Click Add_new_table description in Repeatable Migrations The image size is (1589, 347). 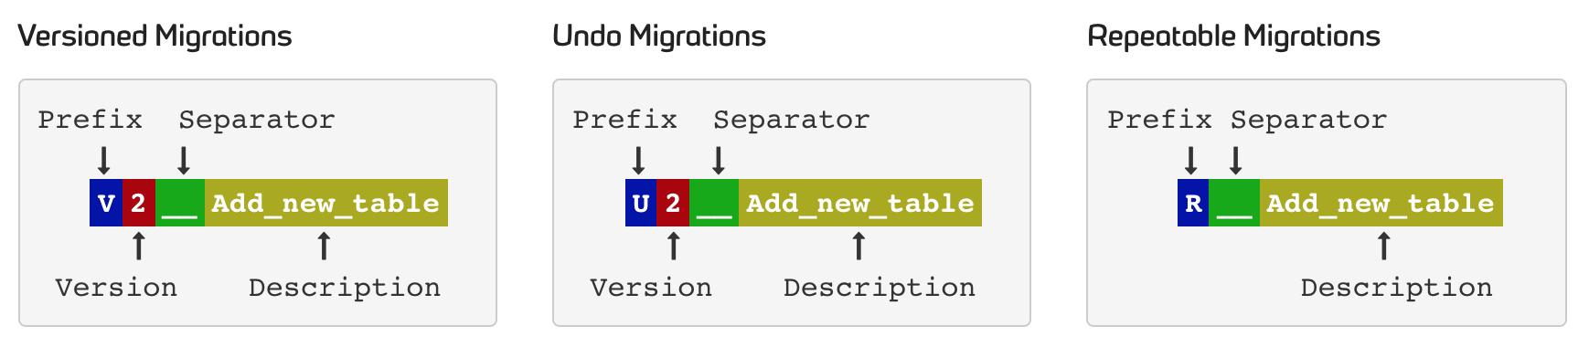[1381, 203]
